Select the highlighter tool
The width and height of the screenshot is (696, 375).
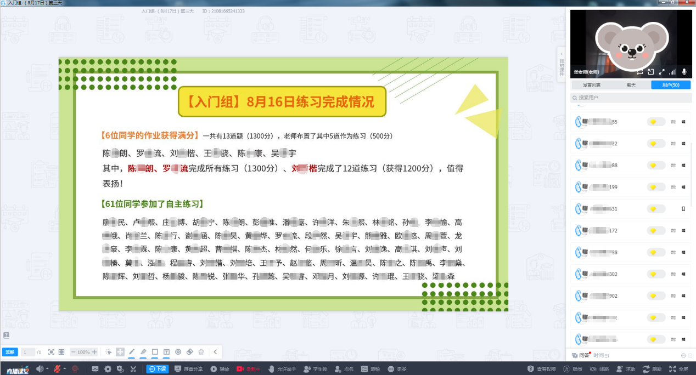pyautogui.click(x=143, y=352)
